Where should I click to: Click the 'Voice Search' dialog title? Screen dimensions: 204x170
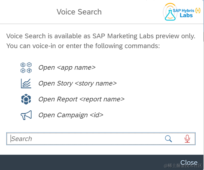79,12
